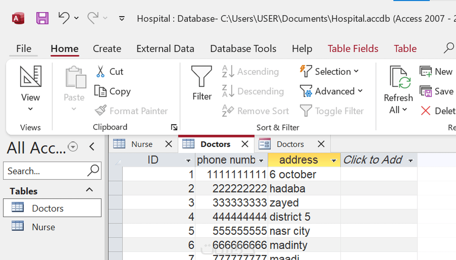The image size is (456, 260).
Task: Collapse the navigation pane with shutter arrow
Action: [x=92, y=147]
